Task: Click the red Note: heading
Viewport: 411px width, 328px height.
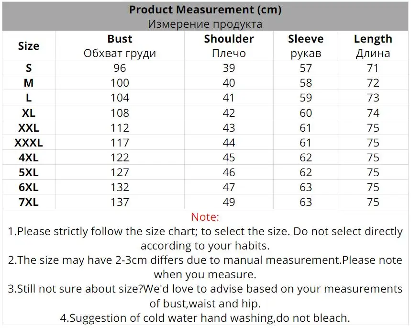Action: click(205, 217)
